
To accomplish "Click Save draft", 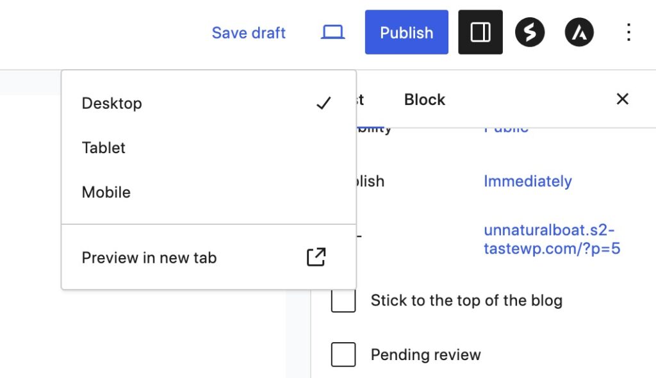I will (x=249, y=33).
